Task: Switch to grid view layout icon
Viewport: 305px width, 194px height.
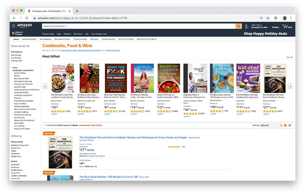Action: (290, 125)
